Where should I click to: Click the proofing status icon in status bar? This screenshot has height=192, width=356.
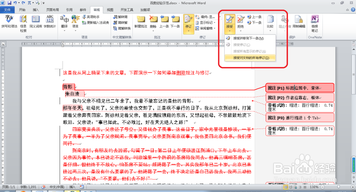43,187
